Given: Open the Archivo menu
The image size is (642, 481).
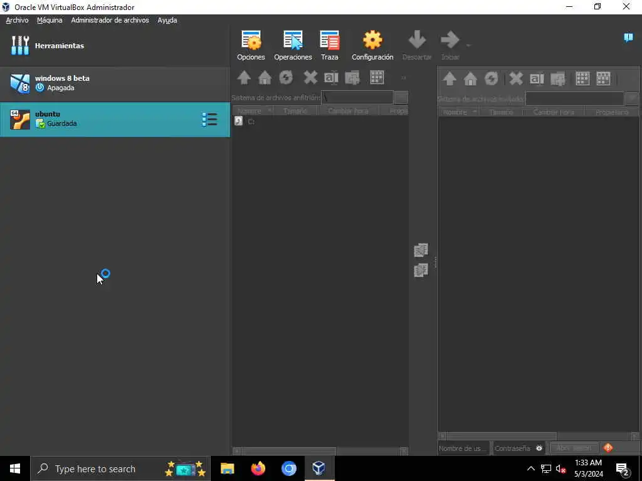Looking at the screenshot, I should tap(17, 20).
